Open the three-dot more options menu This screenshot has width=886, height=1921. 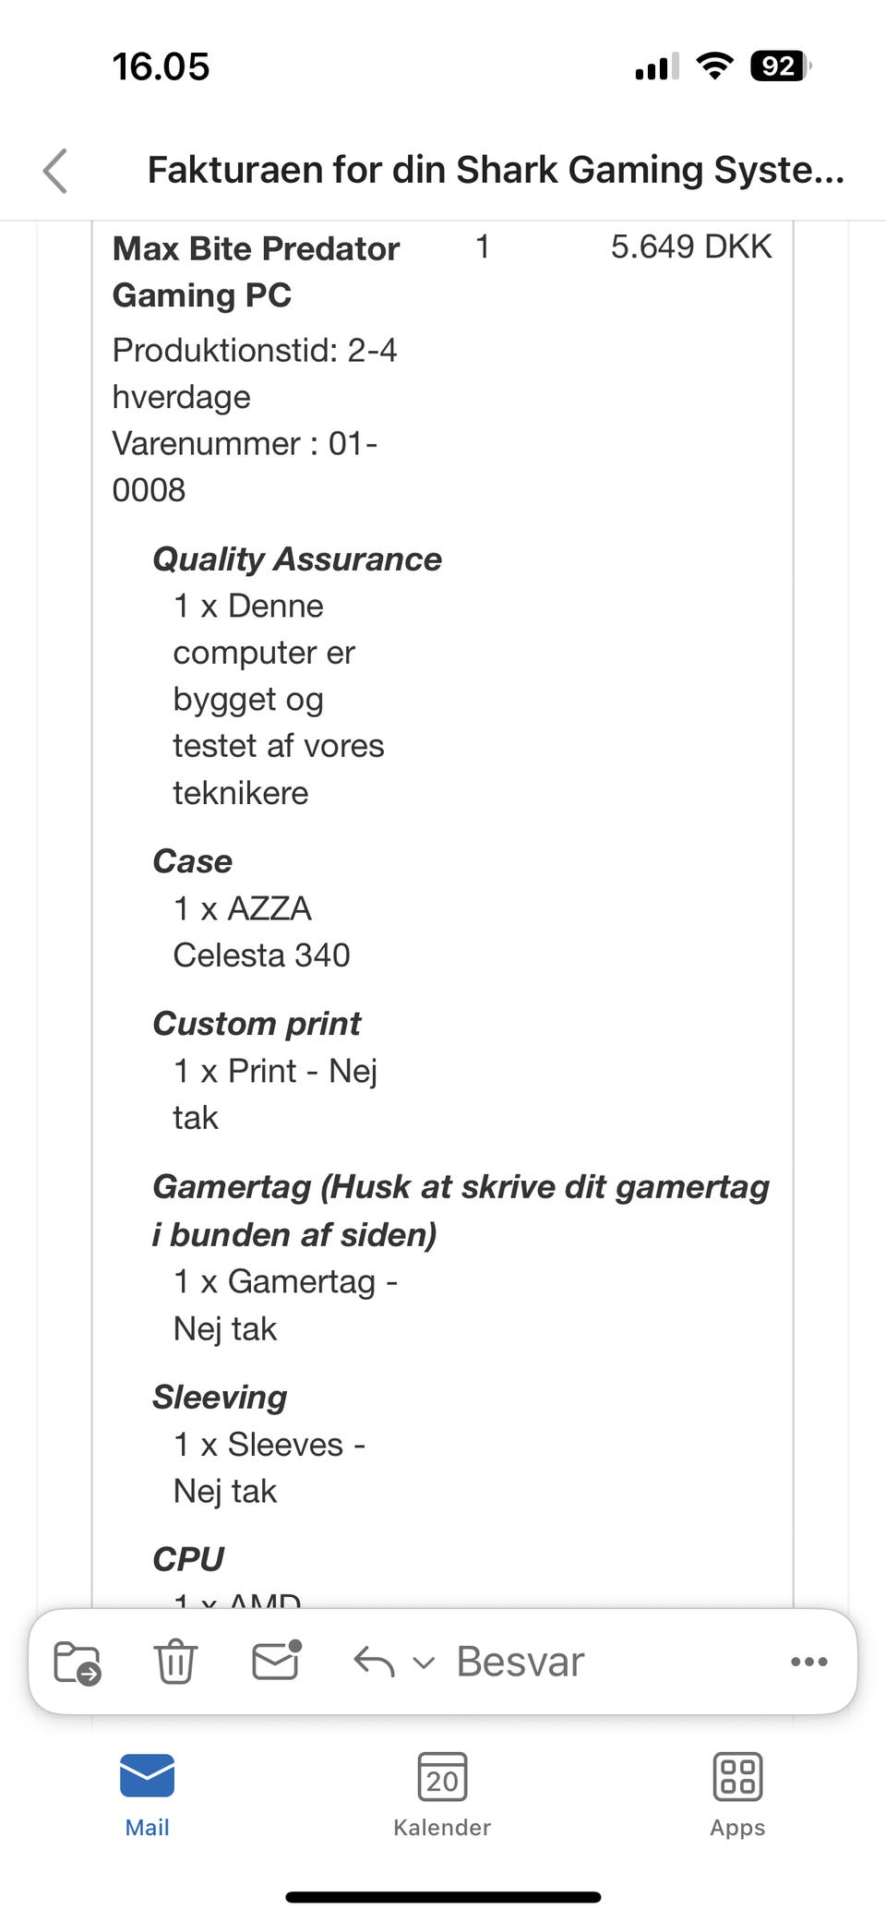coord(808,1662)
